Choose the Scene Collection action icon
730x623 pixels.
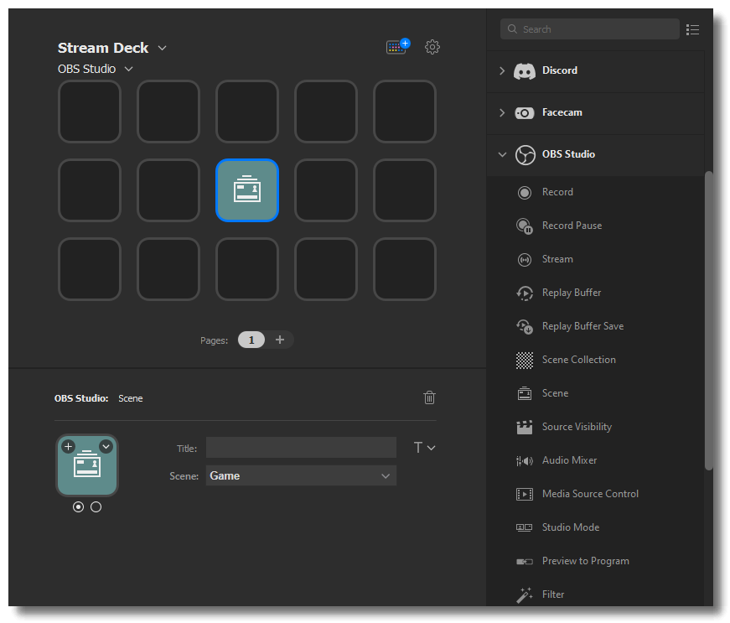[525, 360]
